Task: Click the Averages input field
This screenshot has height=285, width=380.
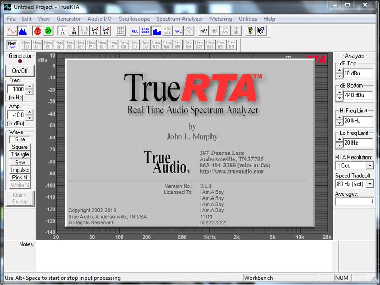Action: (x=355, y=202)
